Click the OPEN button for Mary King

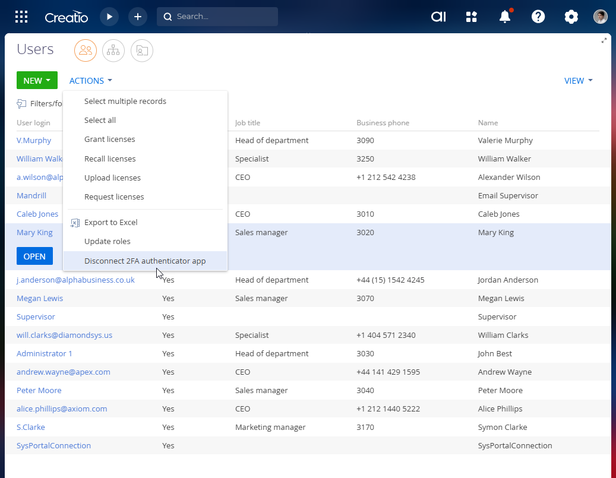[x=34, y=257]
